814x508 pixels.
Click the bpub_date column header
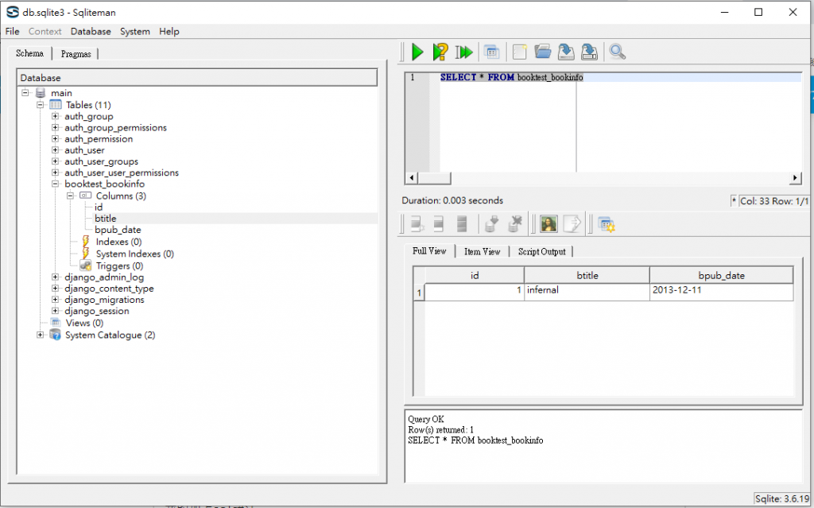721,275
